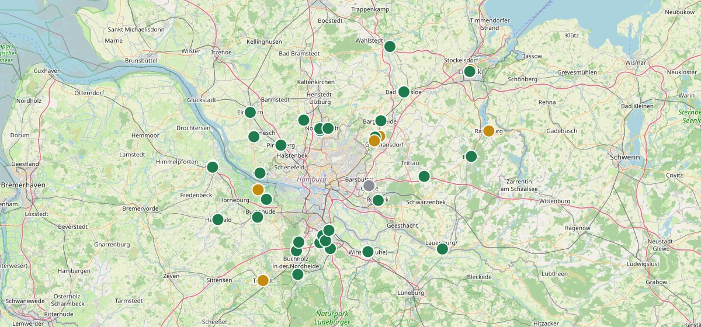The height and width of the screenshot is (327, 701).
Task: Select the Otterndorf label
Action: [x=89, y=93]
